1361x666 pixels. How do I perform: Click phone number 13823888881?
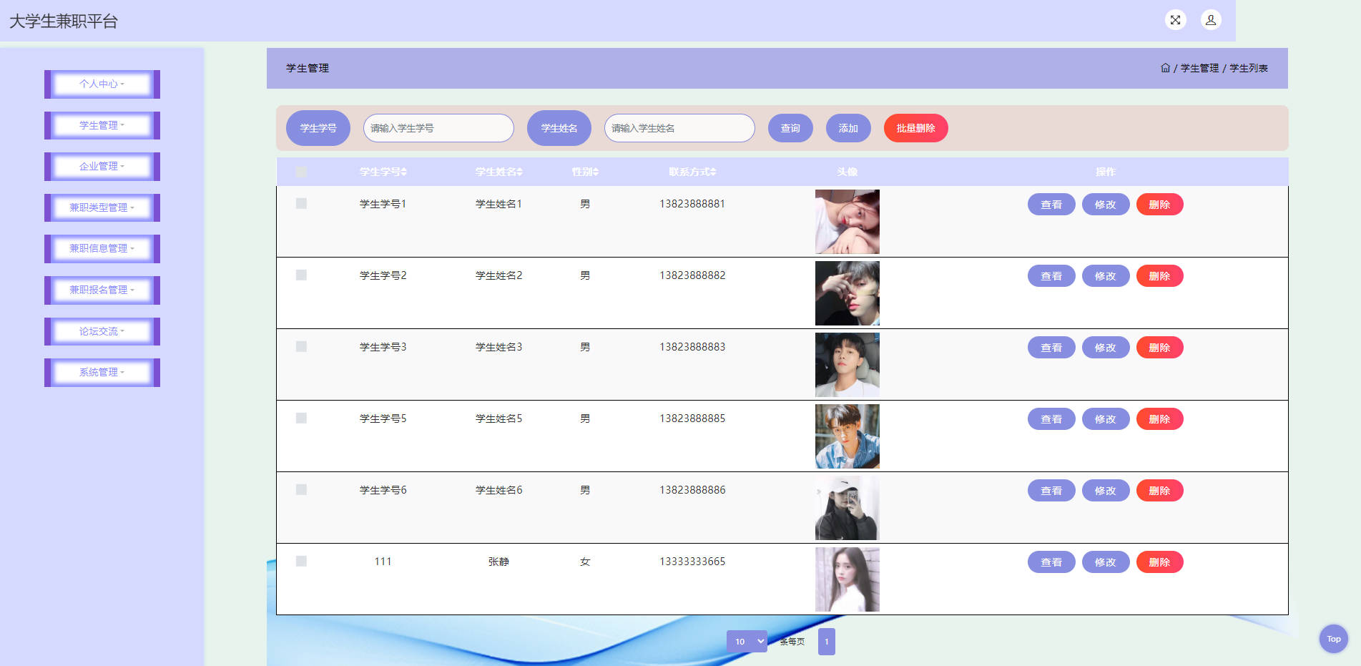point(692,204)
